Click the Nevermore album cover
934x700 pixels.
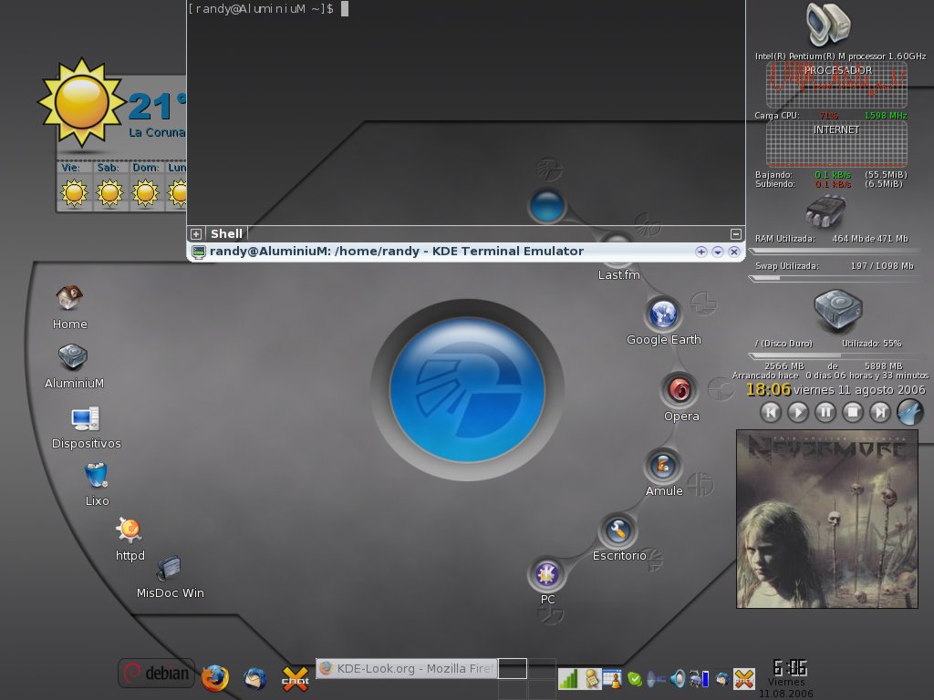click(x=826, y=519)
